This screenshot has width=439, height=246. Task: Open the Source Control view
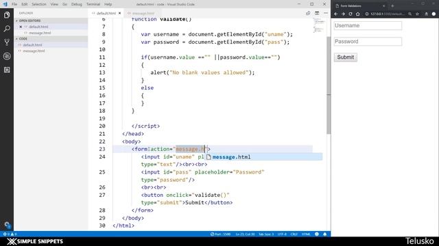[x=7, y=42]
